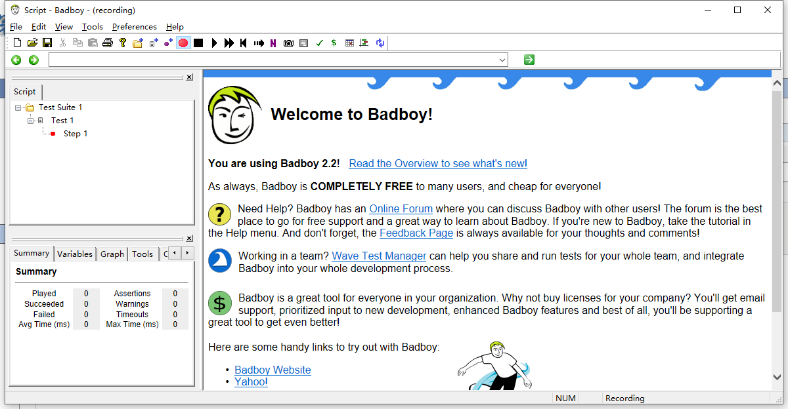
Task: Click the double-arrow Play All button
Action: [x=229, y=43]
